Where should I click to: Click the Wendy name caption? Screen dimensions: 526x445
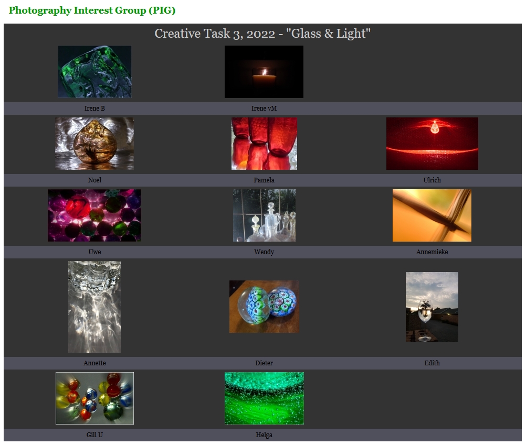(264, 252)
